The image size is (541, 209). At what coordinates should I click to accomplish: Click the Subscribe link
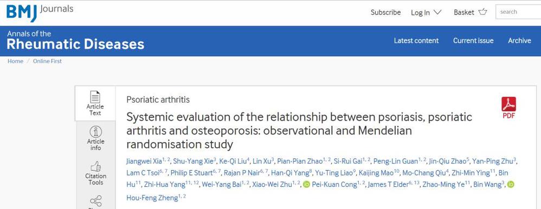tap(385, 12)
